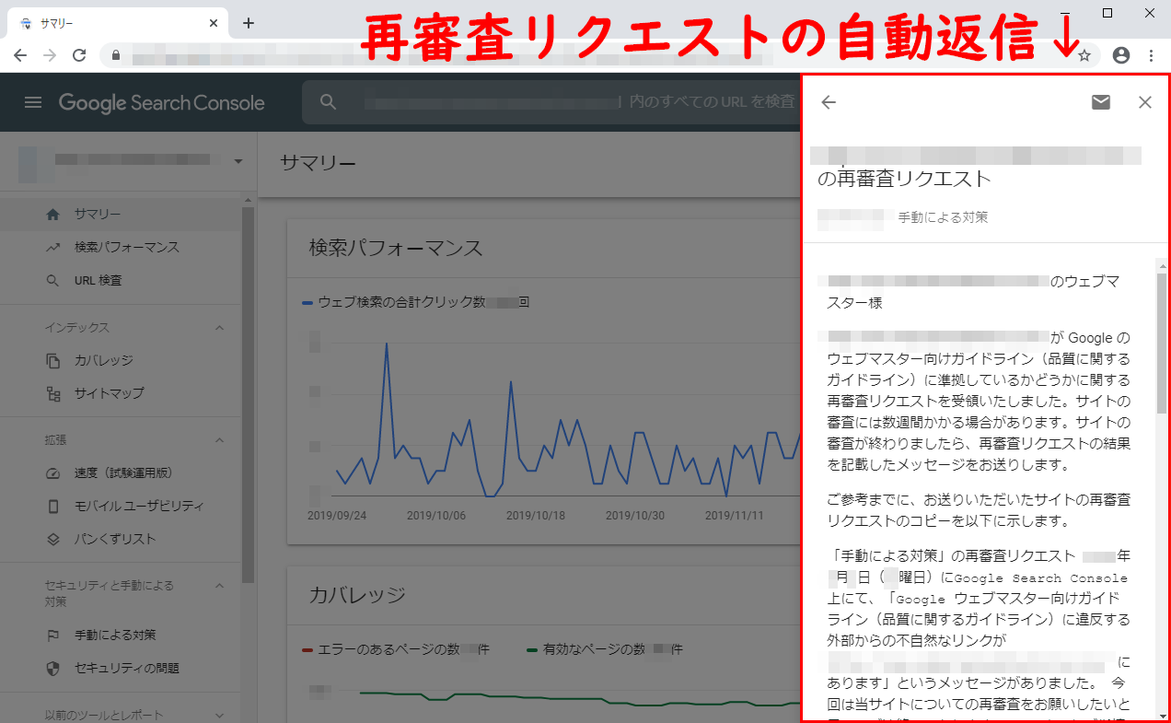This screenshot has height=723, width=1171.
Task: Click the 検索パフォーマンス card title
Action: (396, 247)
